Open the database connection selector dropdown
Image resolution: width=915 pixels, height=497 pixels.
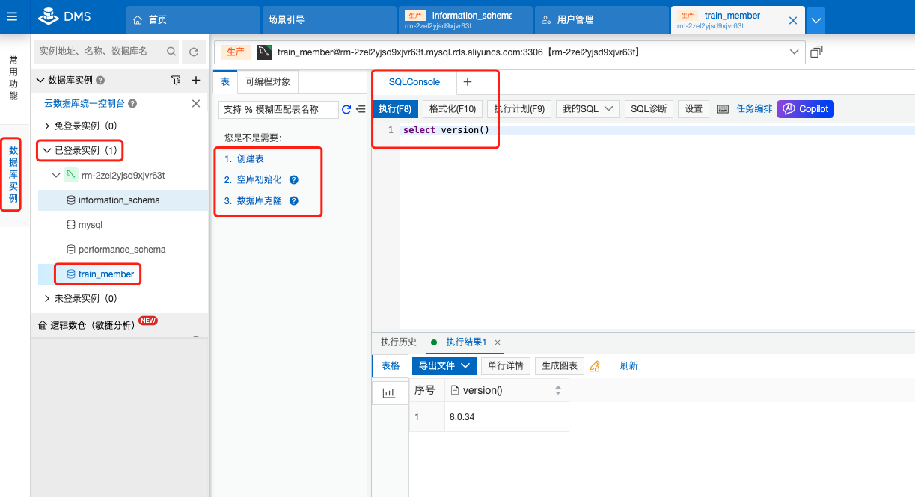point(795,52)
